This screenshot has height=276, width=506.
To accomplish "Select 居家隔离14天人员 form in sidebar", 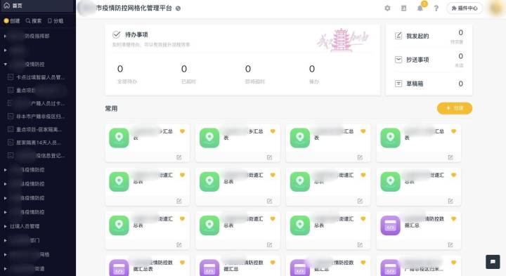I will click(38, 143).
